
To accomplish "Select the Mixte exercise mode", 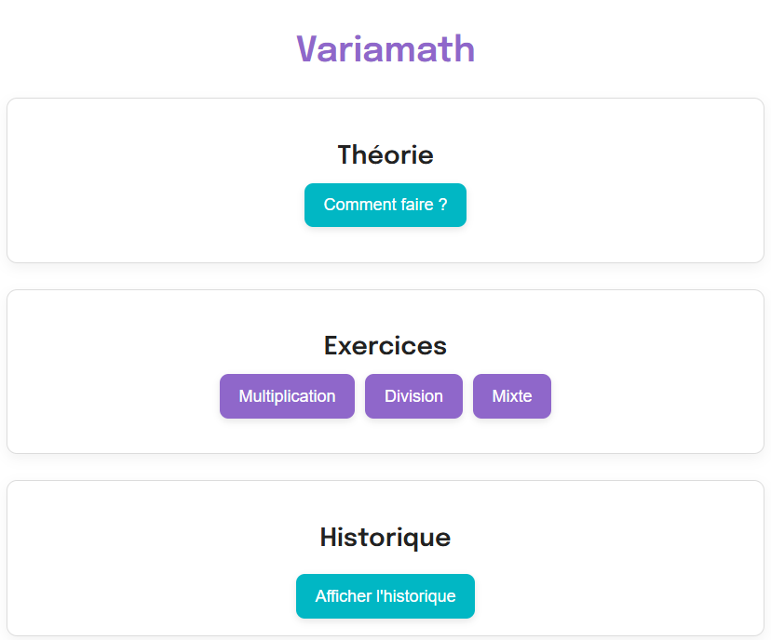I will tap(511, 396).
